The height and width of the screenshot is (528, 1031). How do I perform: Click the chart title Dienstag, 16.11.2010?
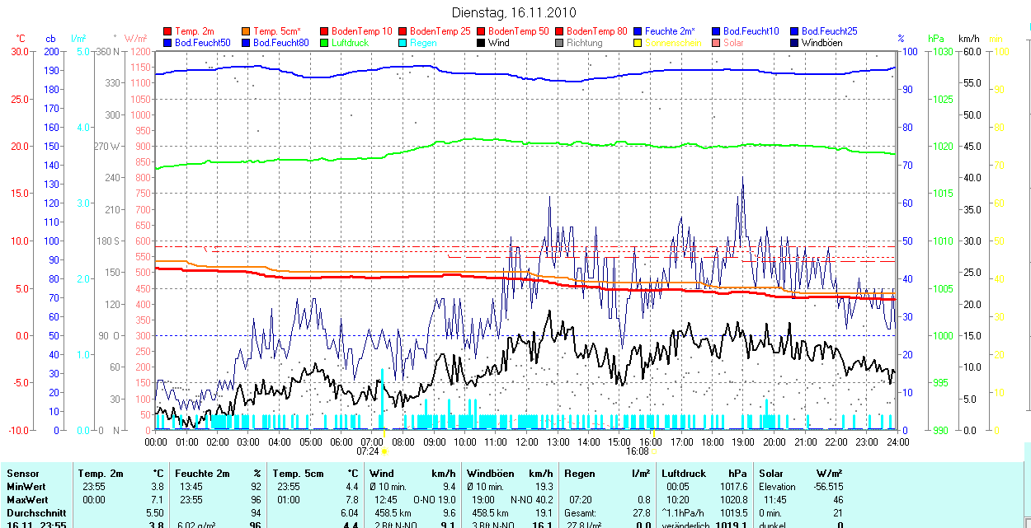coord(515,13)
